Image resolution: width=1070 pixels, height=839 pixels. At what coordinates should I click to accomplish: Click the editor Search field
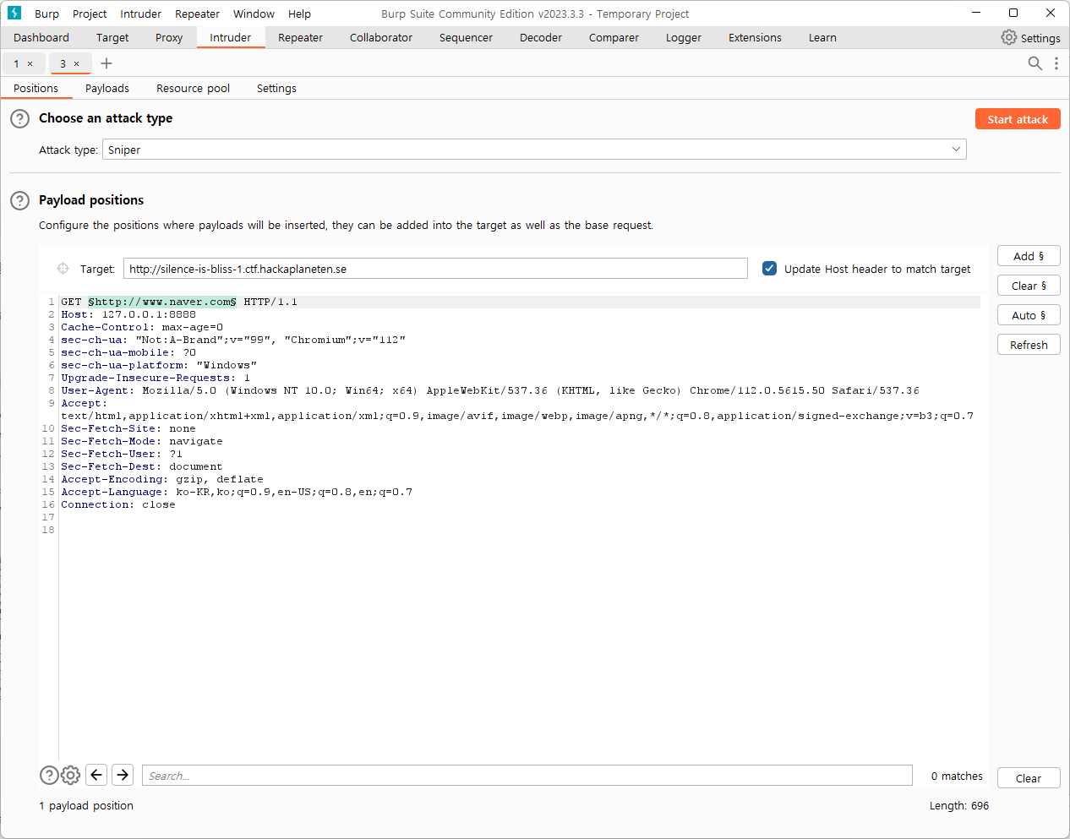527,776
